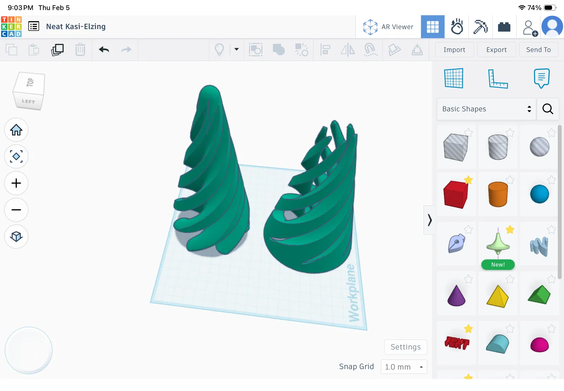Duplicate and repeat icon in toolbar
Viewport: 564px width, 391px height.
click(57, 50)
